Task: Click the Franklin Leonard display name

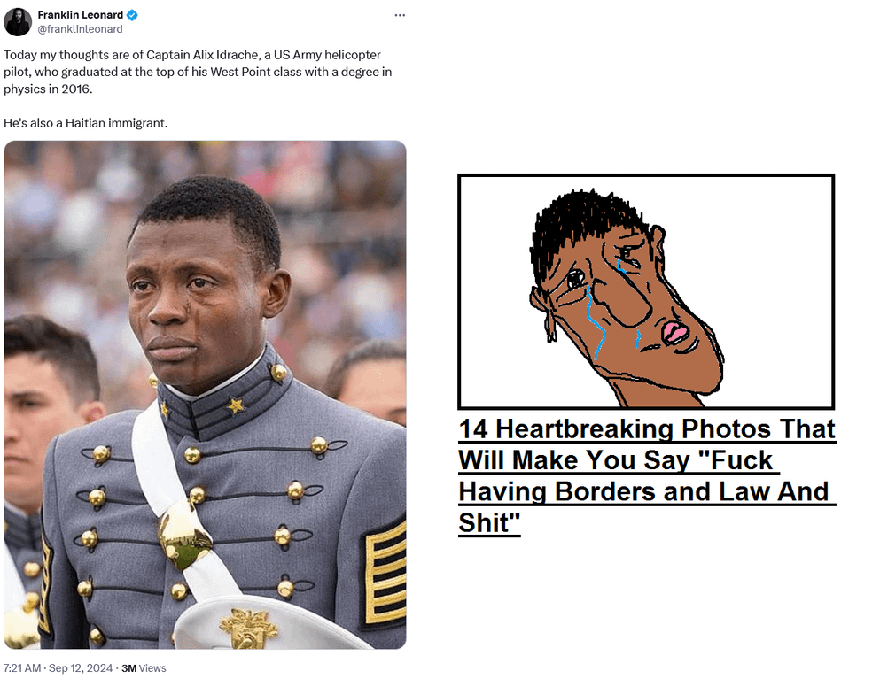Action: click(x=81, y=15)
